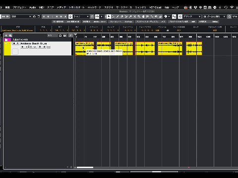Click the left history arrows button
The height and width of the screenshot is (178, 238).
coord(3,16)
